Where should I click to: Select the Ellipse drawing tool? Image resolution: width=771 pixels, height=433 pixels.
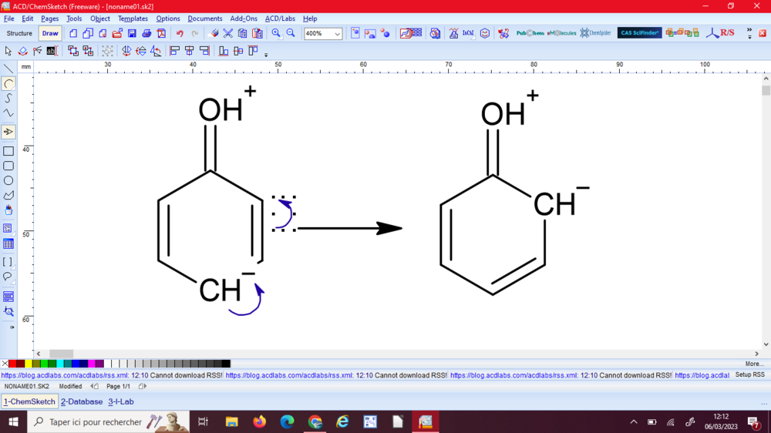pyautogui.click(x=8, y=180)
